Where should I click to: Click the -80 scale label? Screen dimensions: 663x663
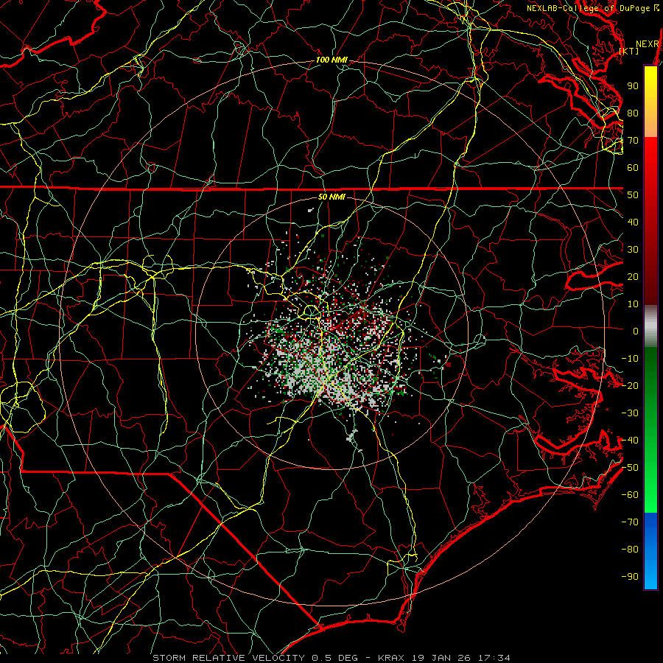coord(630,550)
